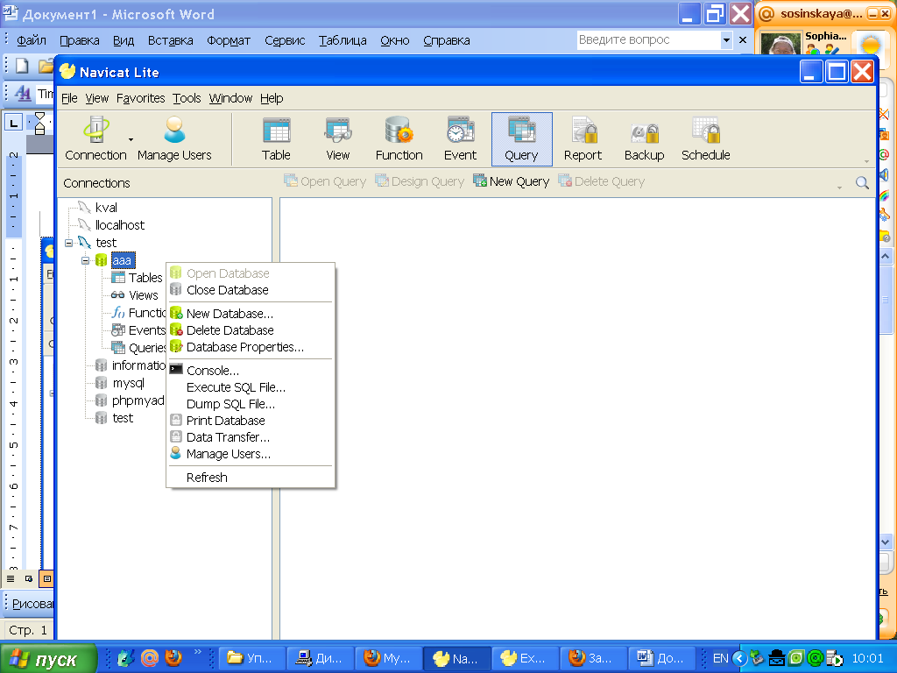Open Firefox from quick launch
This screenshot has width=897, height=673.
[173, 658]
